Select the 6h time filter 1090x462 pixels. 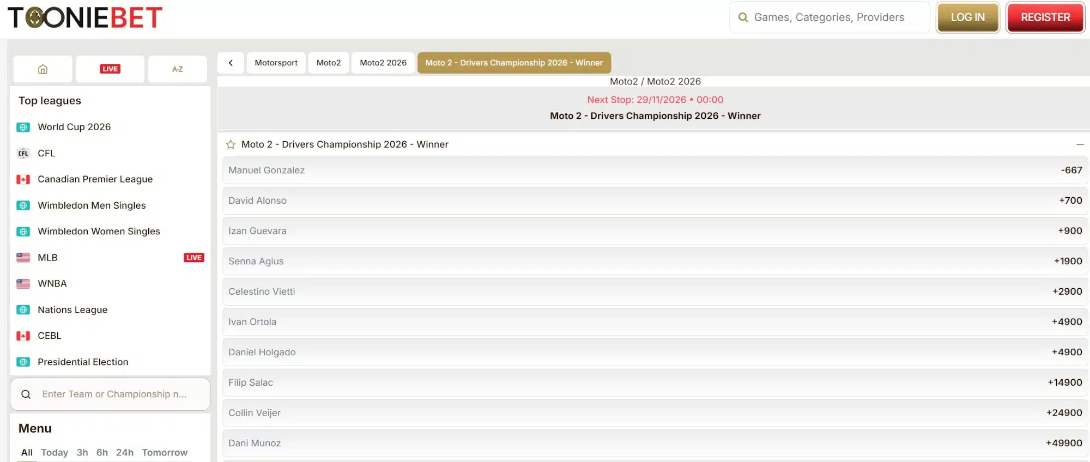coord(102,453)
